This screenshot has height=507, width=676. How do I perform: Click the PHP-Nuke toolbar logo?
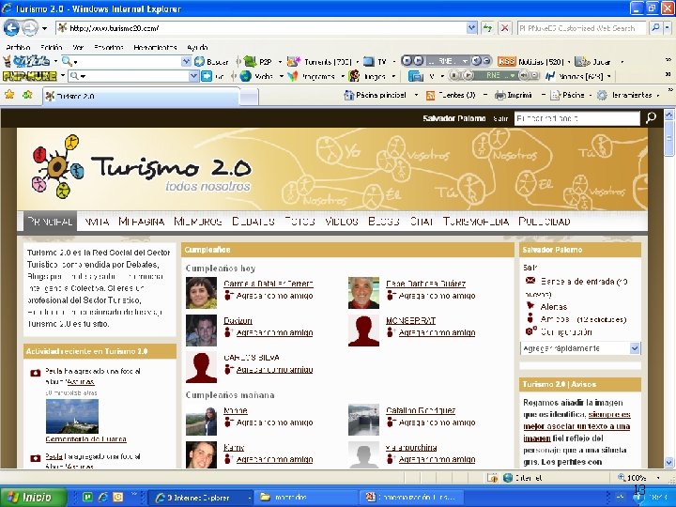tap(29, 76)
